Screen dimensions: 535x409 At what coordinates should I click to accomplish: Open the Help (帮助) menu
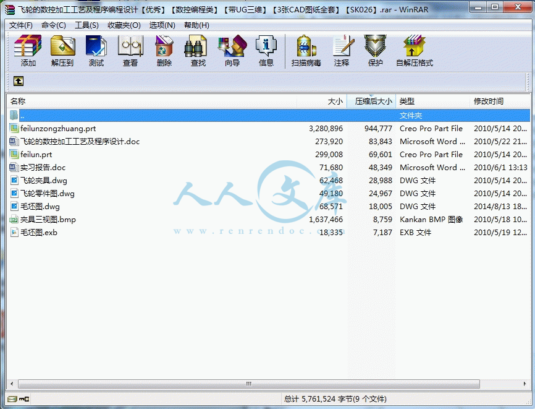tap(196, 25)
